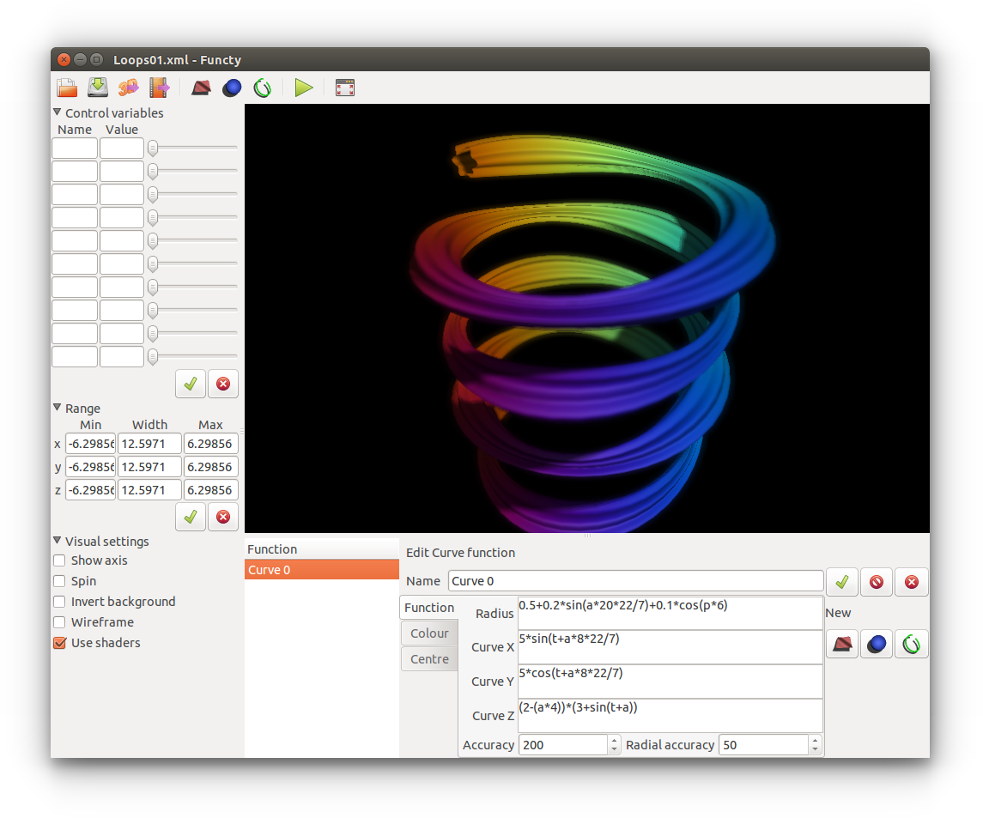The height and width of the screenshot is (818, 983).
Task: Click the export 3D model icon
Action: 129,88
